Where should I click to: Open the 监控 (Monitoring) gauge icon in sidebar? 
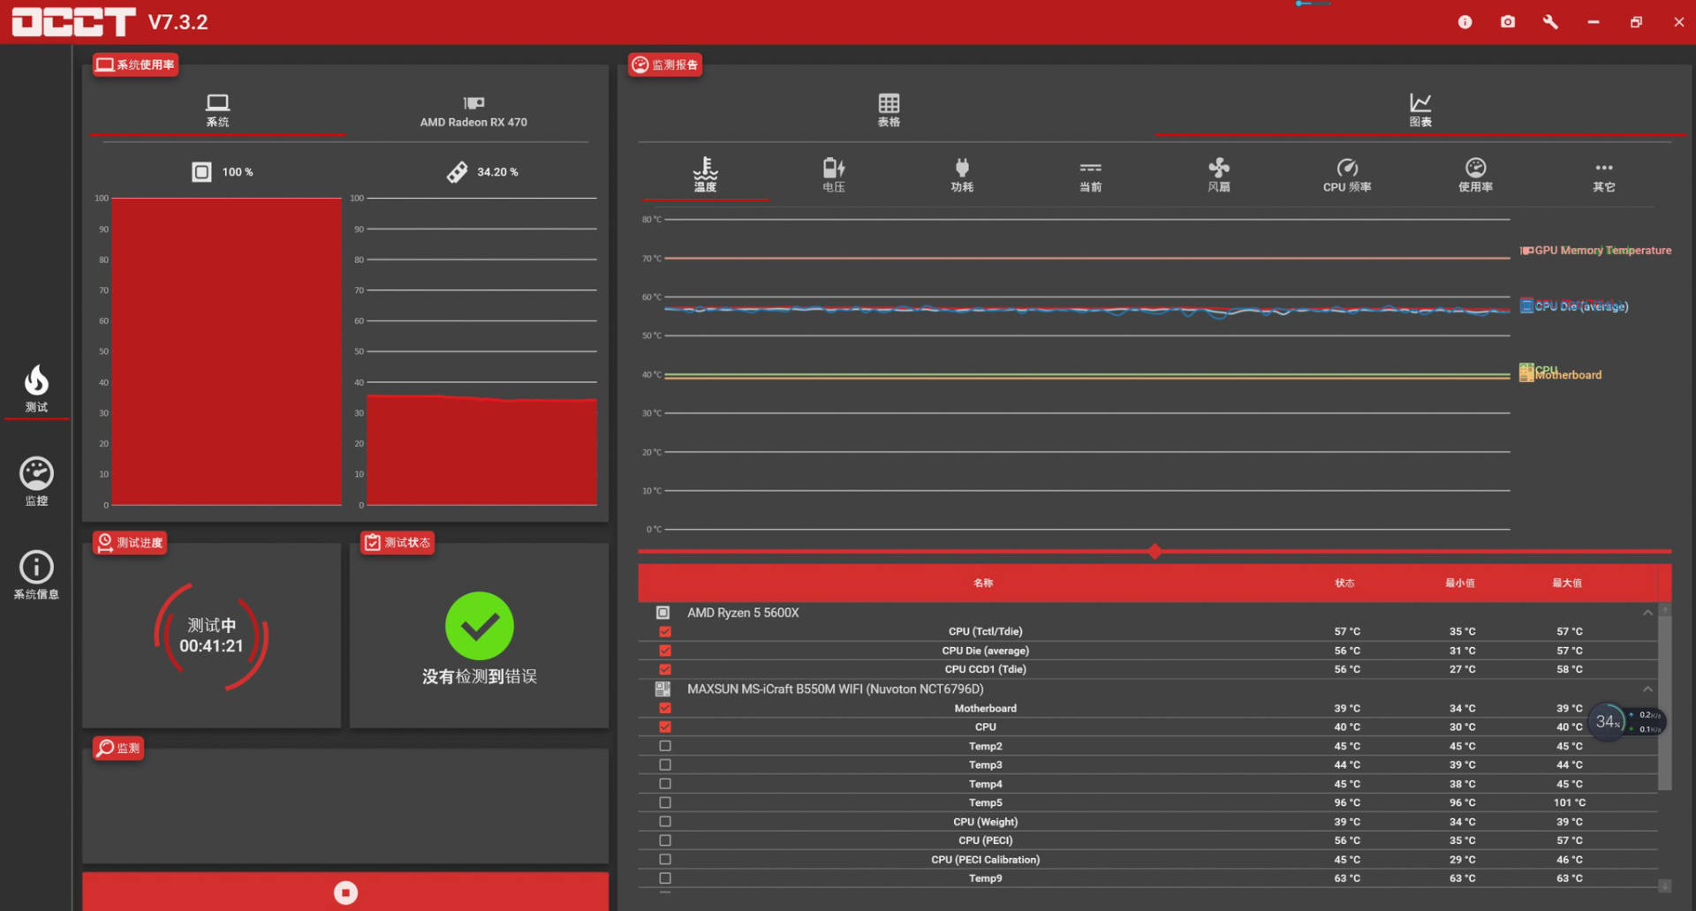(36, 482)
